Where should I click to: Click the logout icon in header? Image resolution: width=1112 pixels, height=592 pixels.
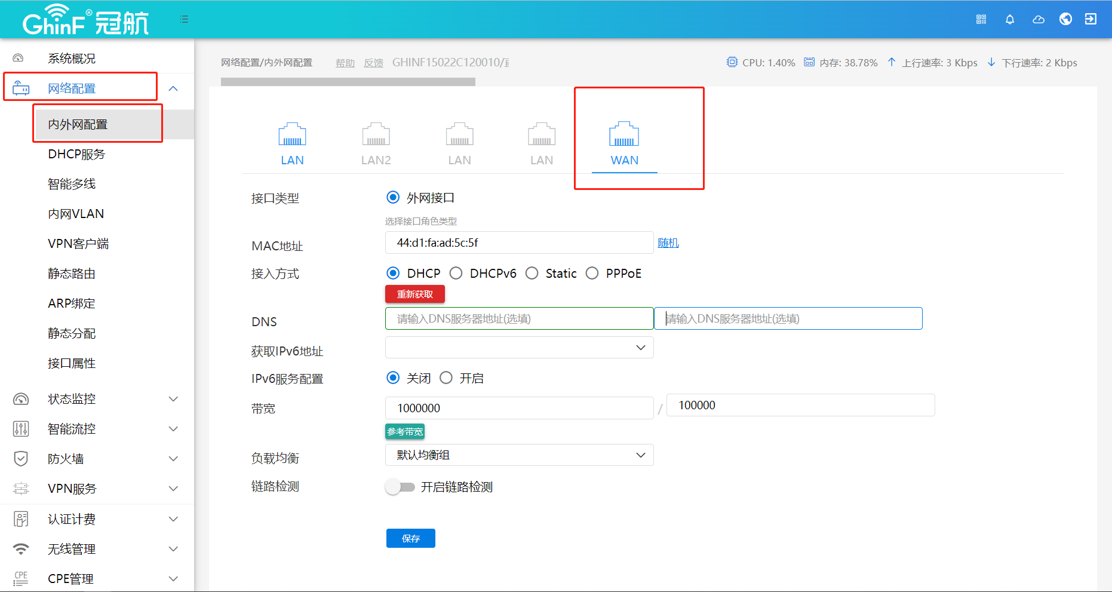click(x=1091, y=19)
